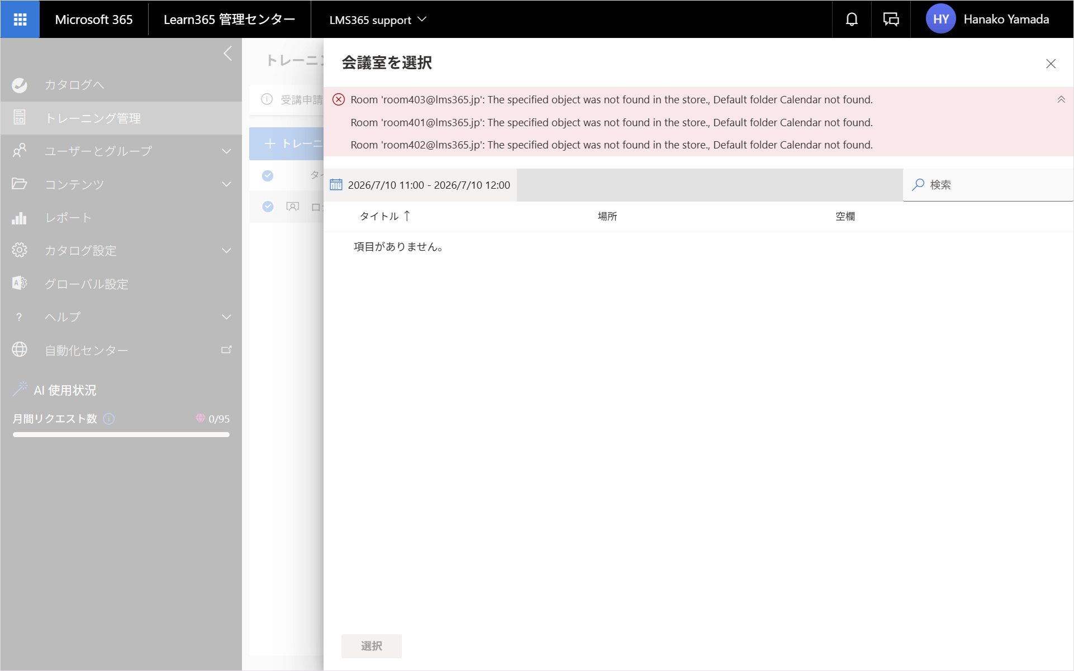Open the 自動化センター external link icon

point(226,350)
